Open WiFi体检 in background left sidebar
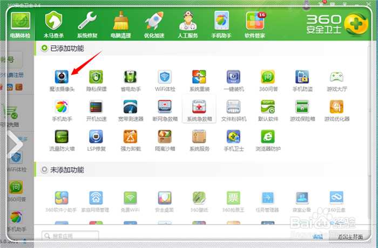This screenshot has height=248, width=378. 16,161
